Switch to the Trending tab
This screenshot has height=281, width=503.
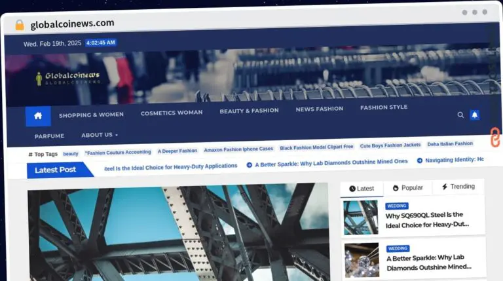(x=458, y=187)
